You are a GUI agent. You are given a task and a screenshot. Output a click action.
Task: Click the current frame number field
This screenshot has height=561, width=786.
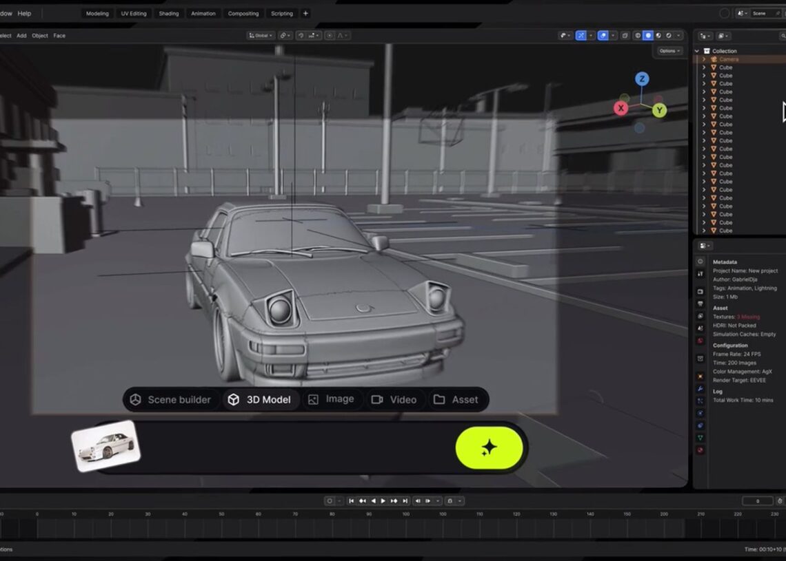pyautogui.click(x=758, y=501)
